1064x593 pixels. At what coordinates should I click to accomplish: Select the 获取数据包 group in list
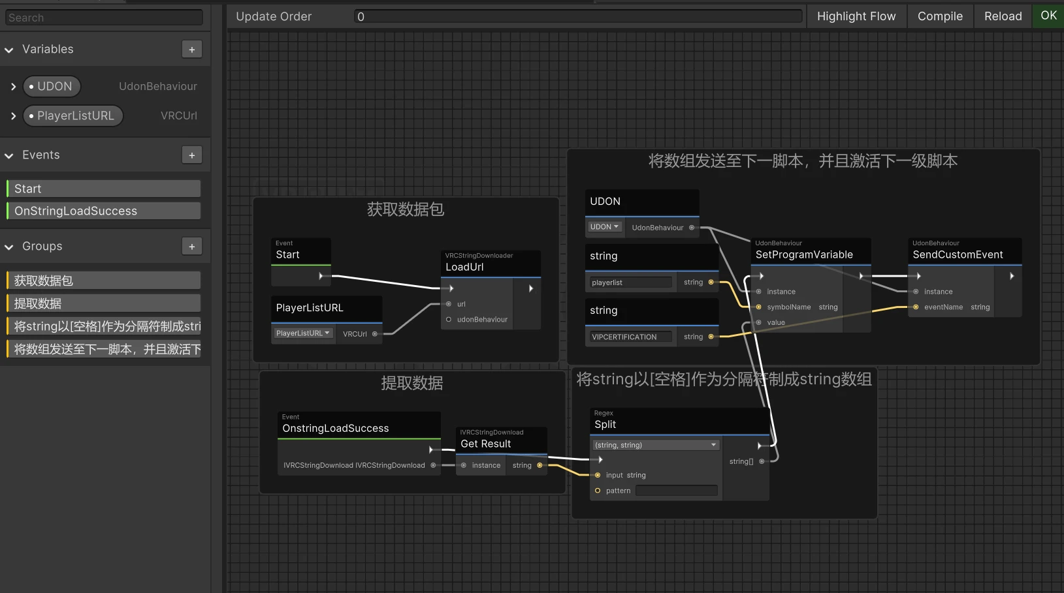click(x=103, y=281)
